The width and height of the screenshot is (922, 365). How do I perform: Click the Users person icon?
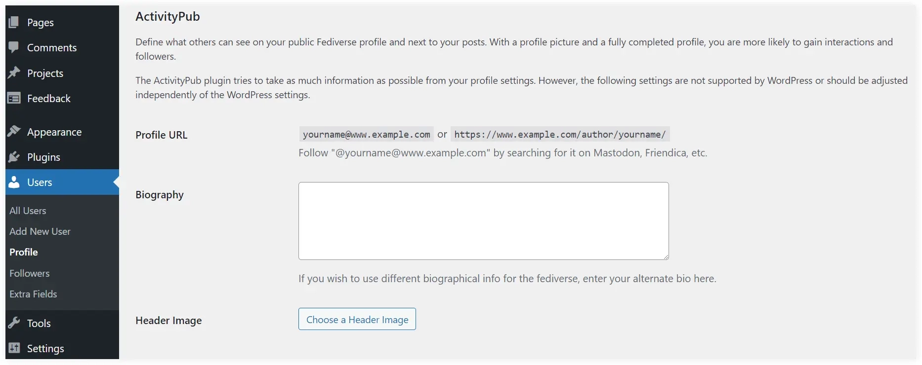14,182
